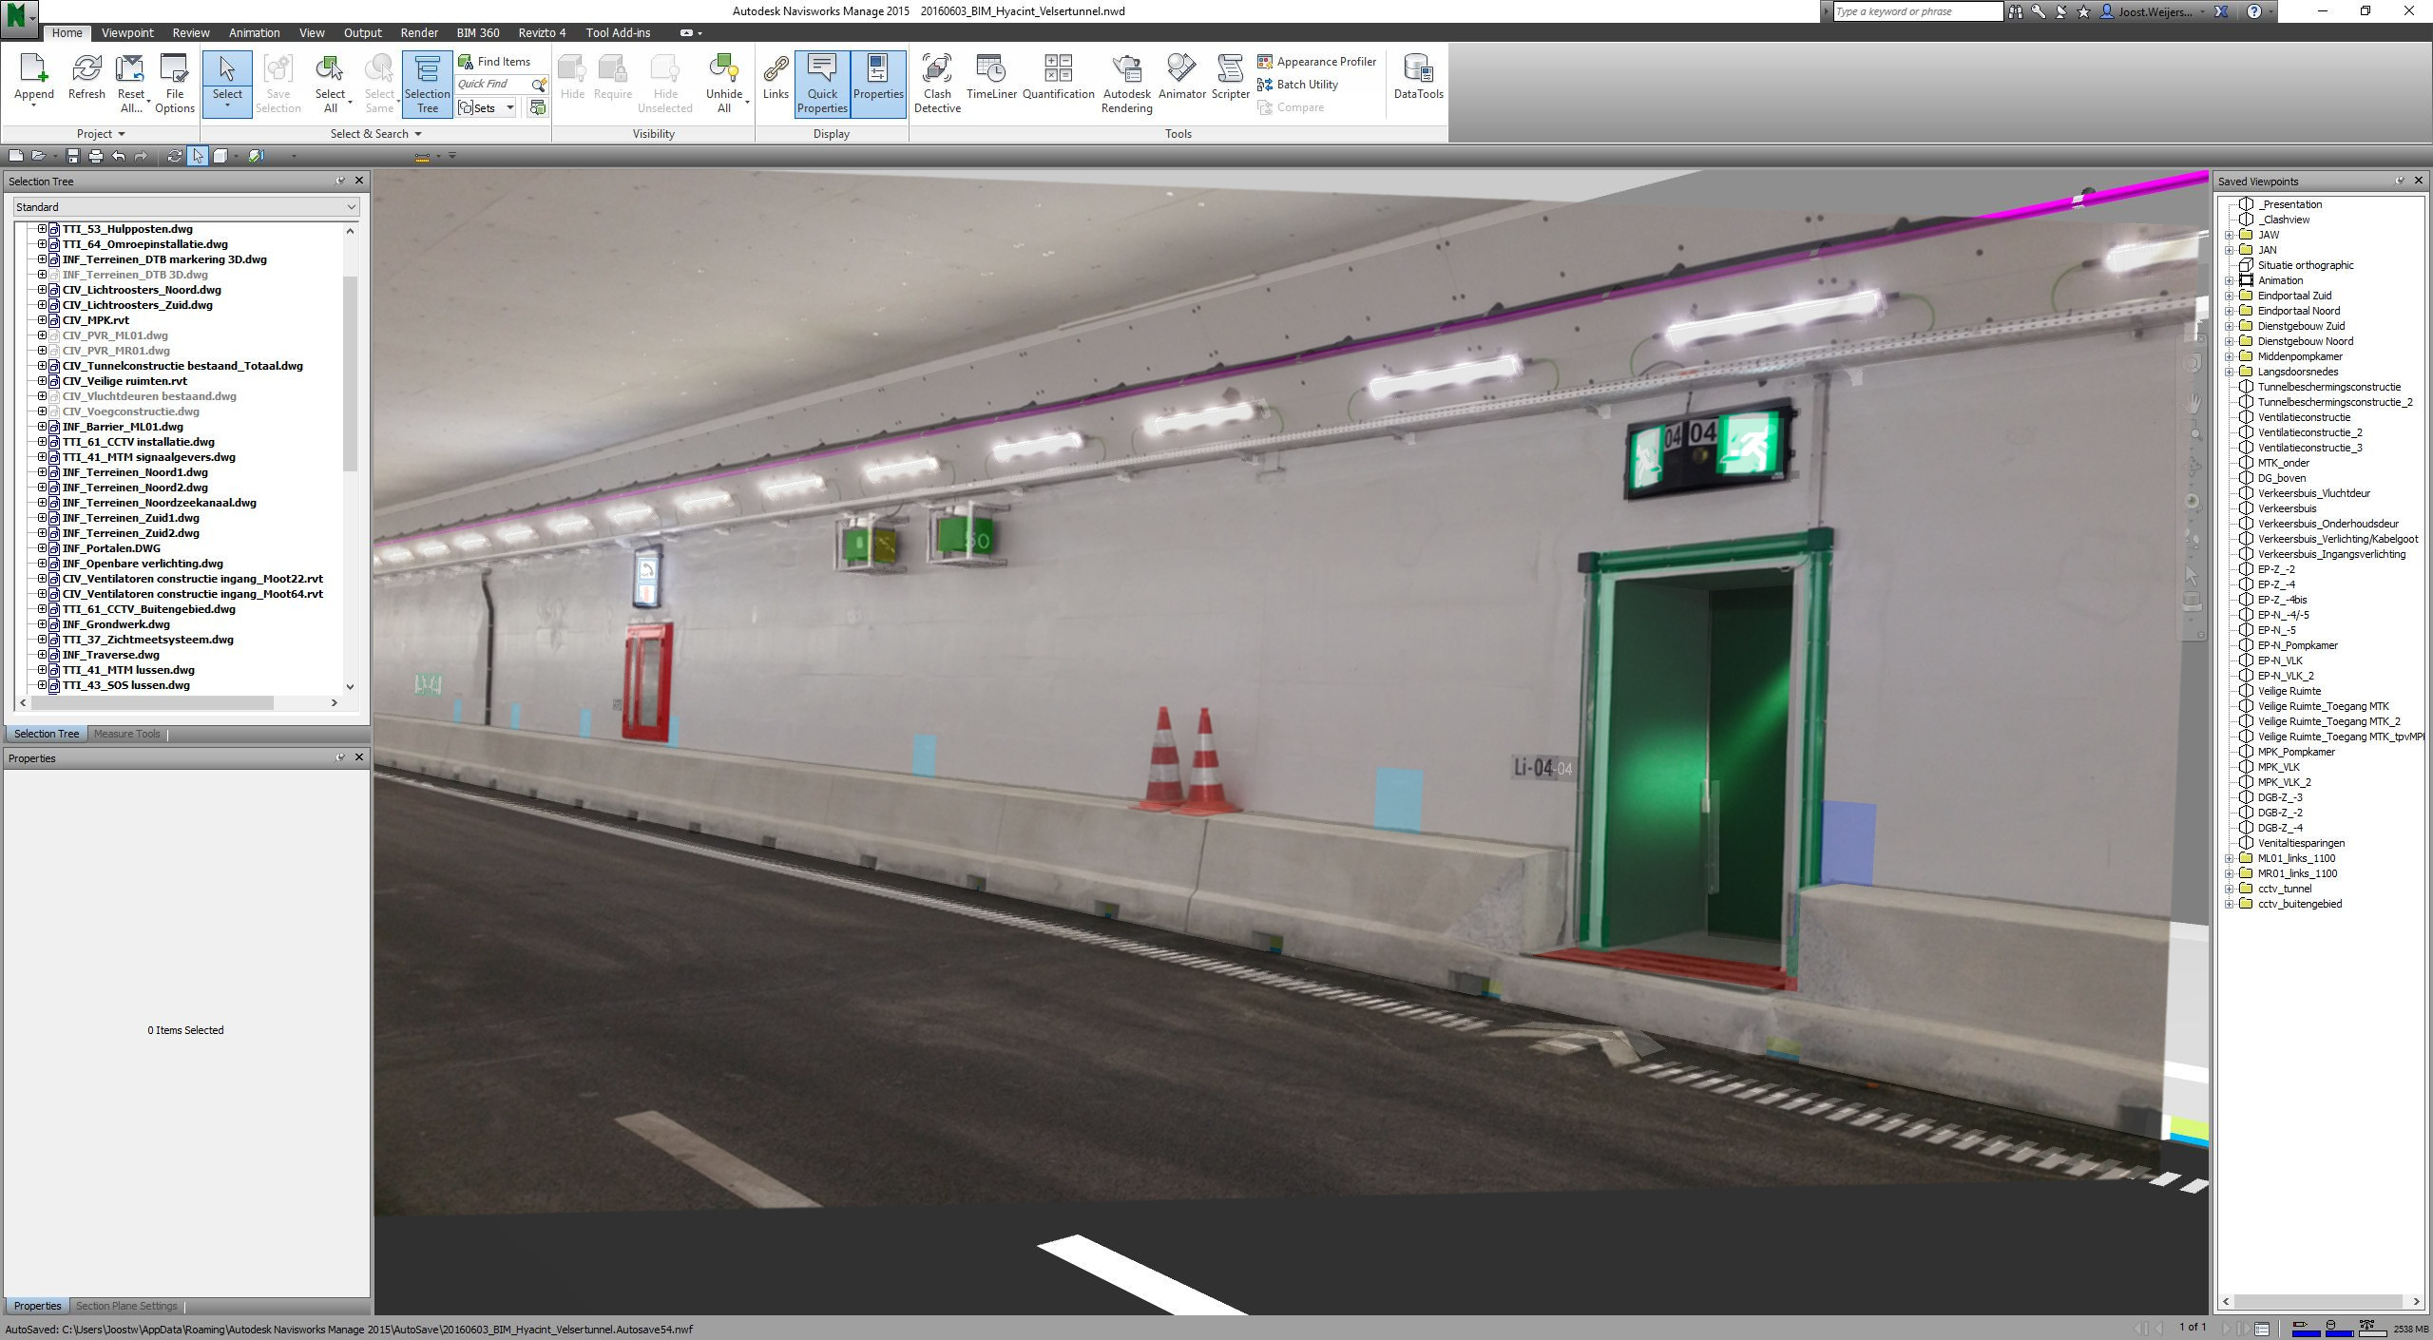
Task: Switch to the BIM 360 tab
Action: tap(478, 32)
